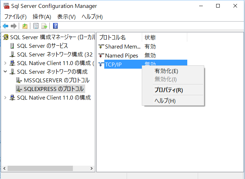Click the Named Pipes protocol icon
This screenshot has width=245, height=179.
[x=101, y=55]
